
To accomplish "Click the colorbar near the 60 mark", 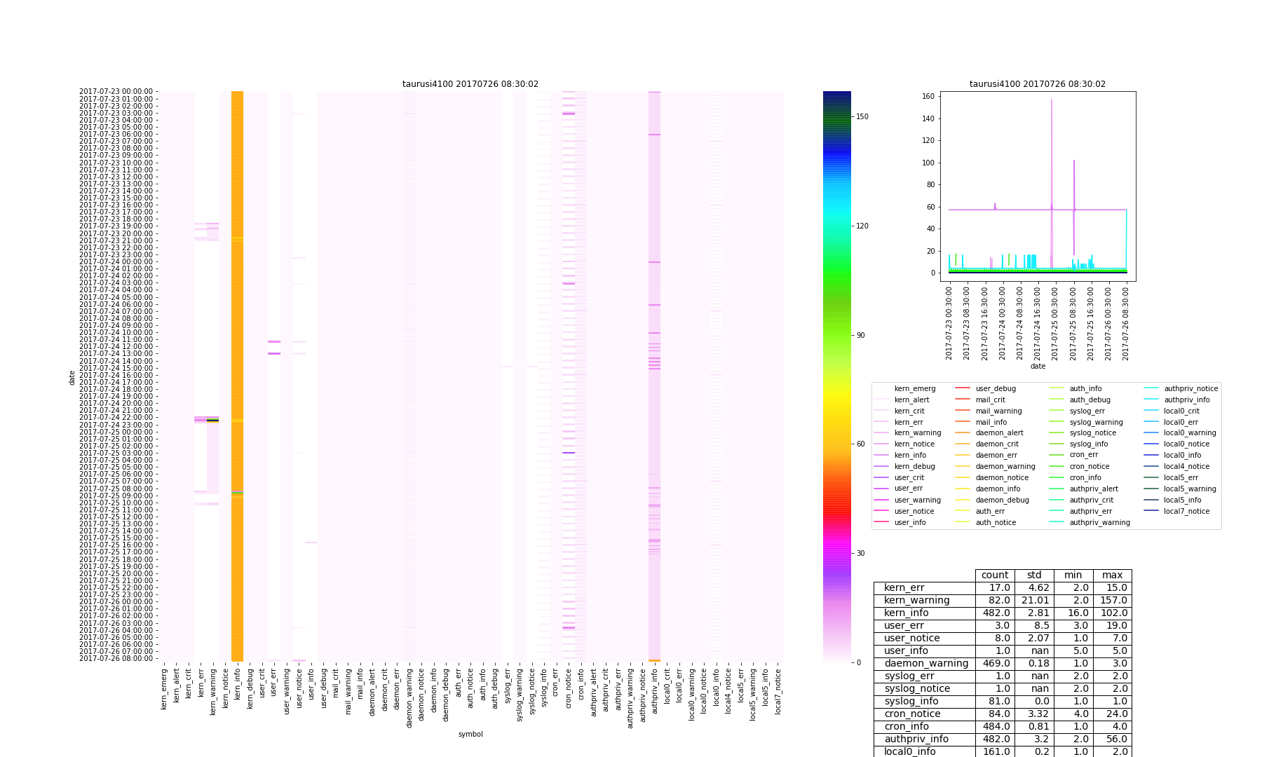I will (836, 444).
